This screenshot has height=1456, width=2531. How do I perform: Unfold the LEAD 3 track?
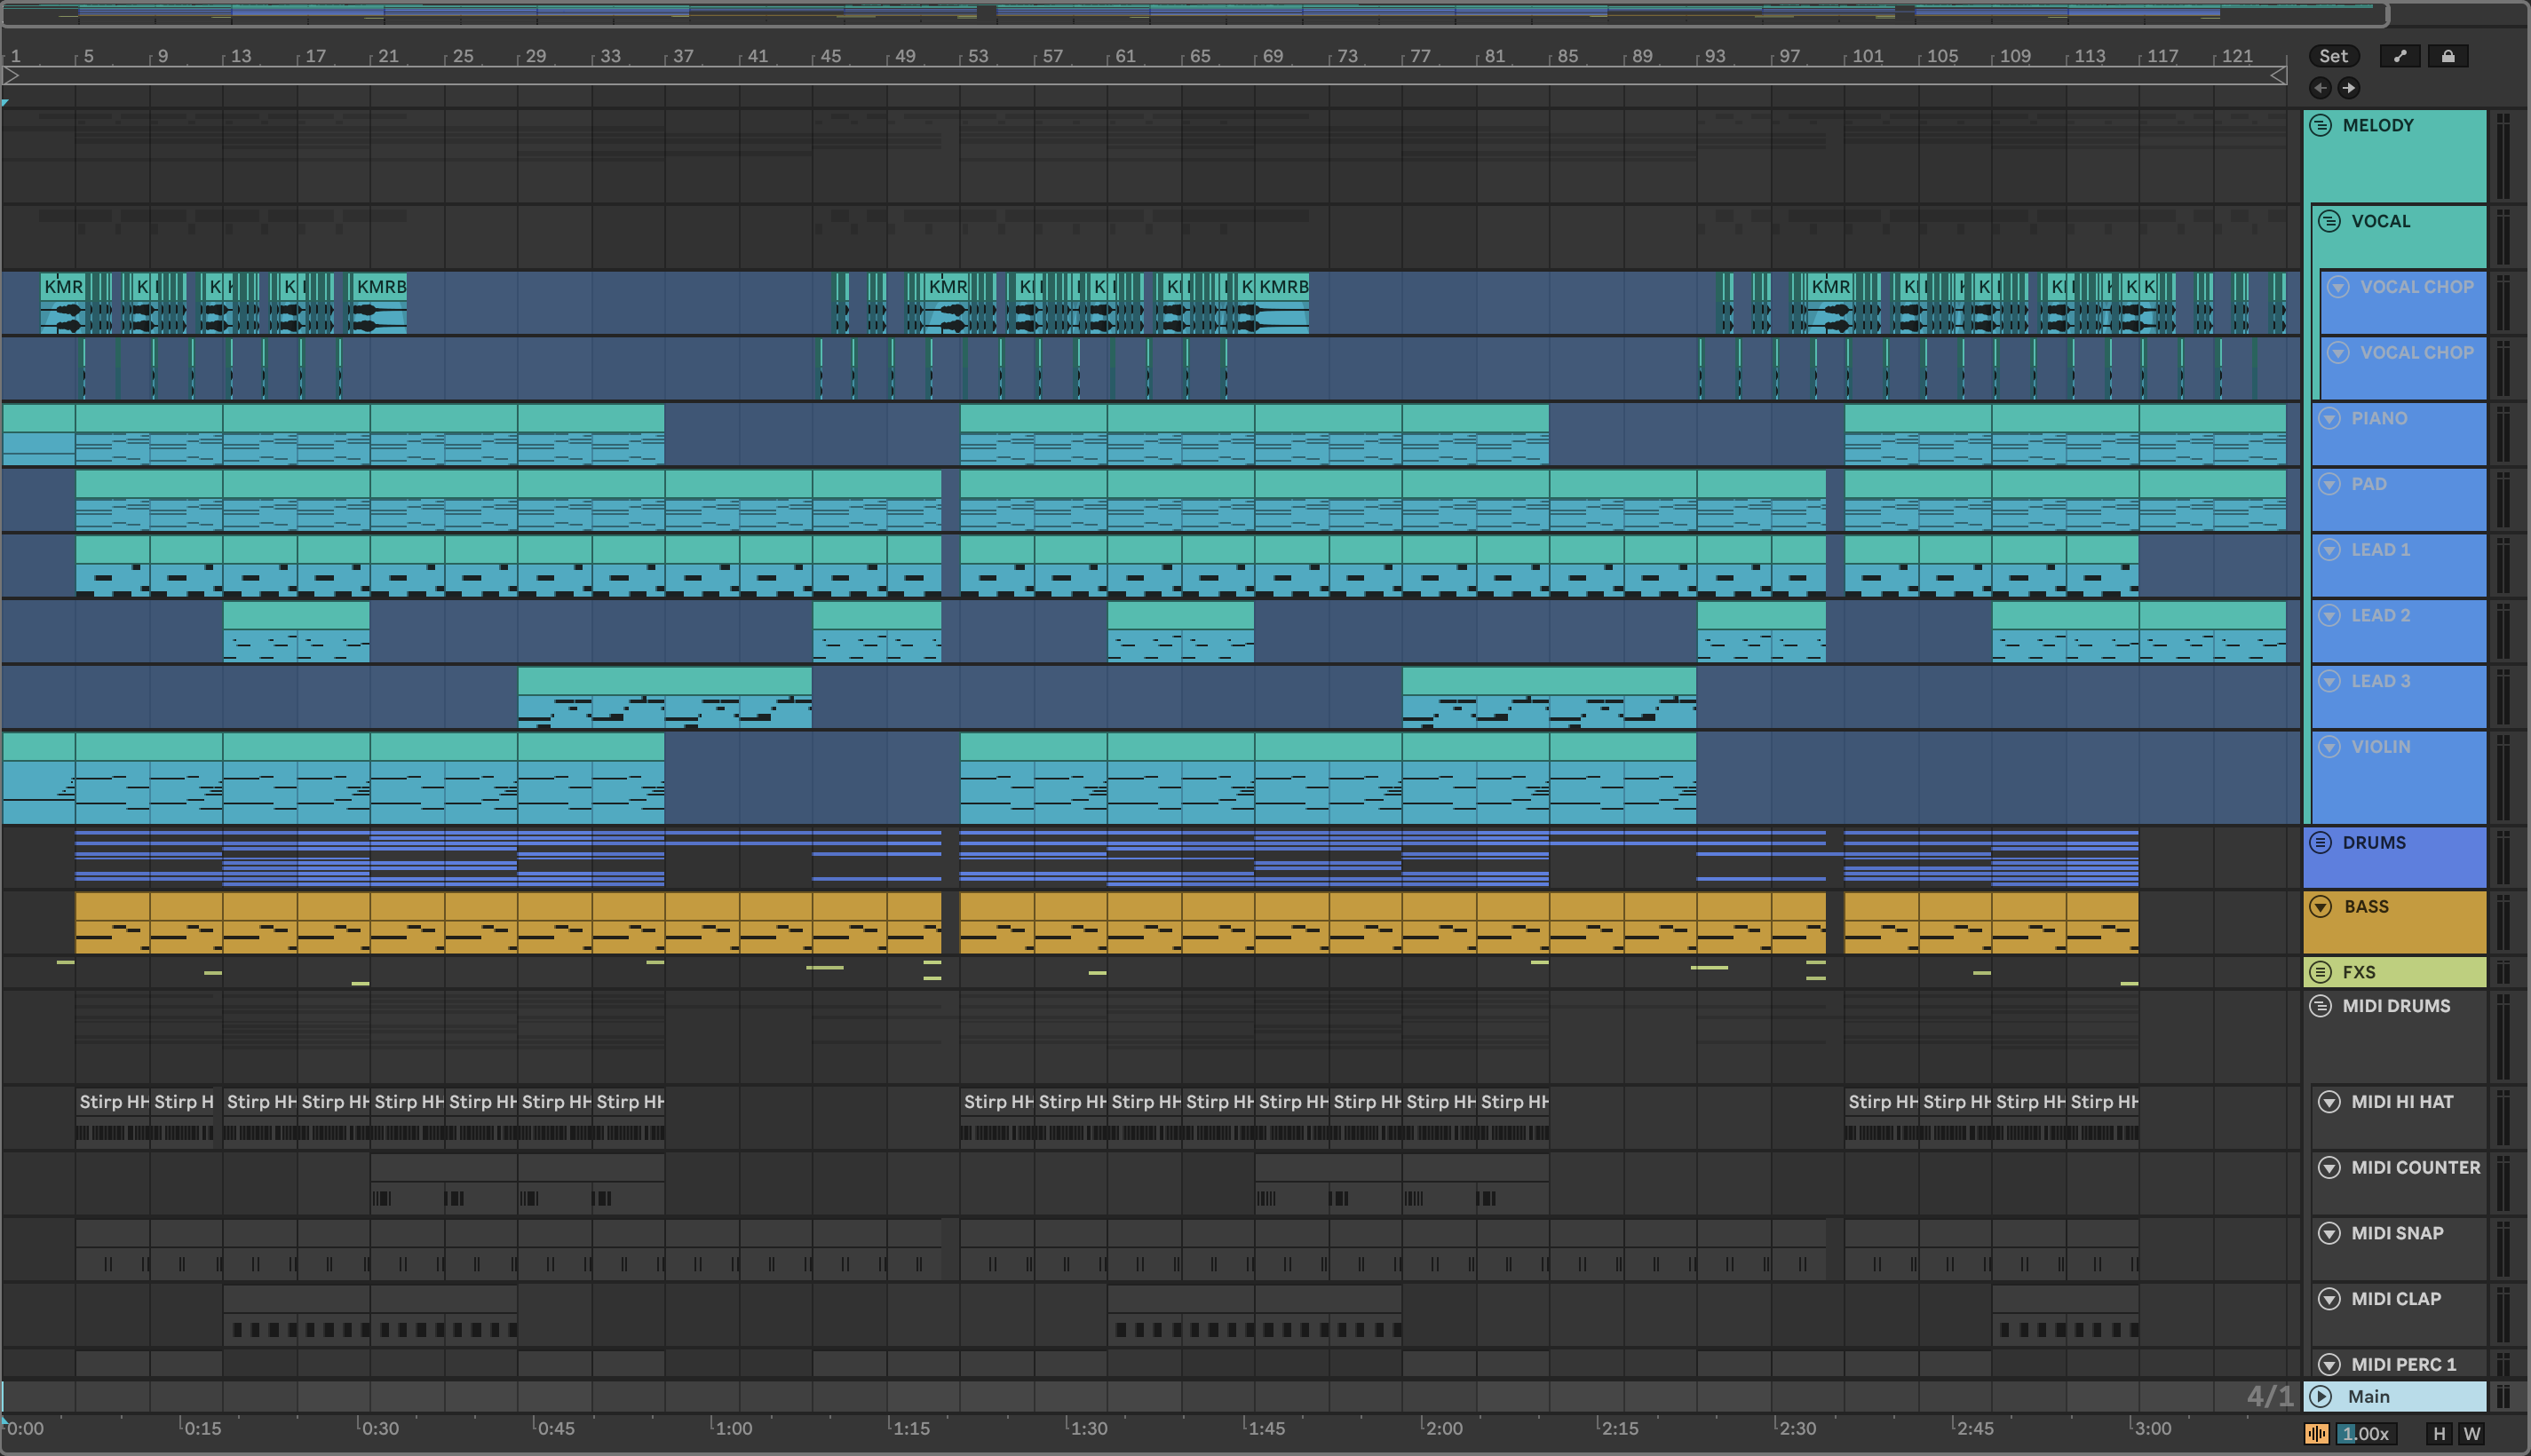tap(2329, 681)
